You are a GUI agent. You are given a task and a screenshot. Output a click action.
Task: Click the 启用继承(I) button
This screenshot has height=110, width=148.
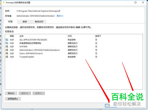point(13,99)
